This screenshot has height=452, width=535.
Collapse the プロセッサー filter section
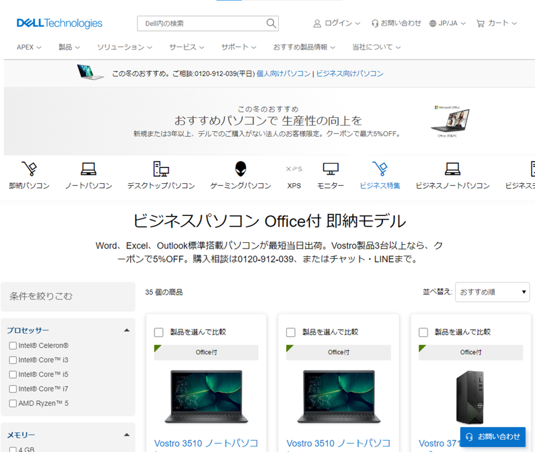(x=127, y=330)
